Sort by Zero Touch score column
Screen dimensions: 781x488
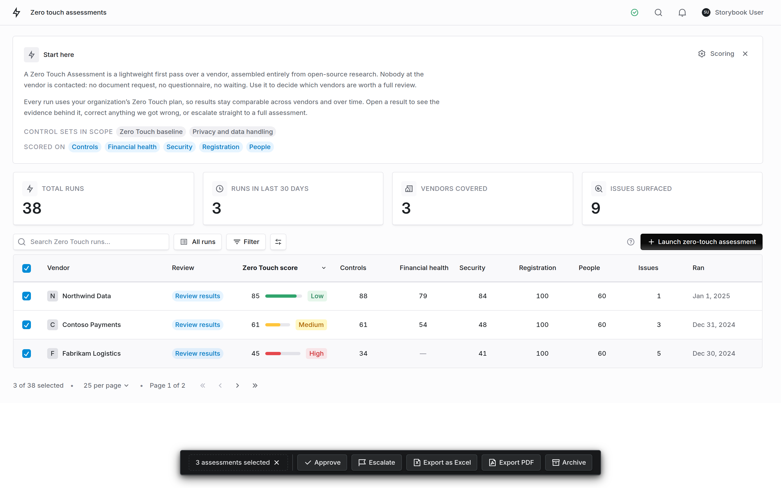[x=284, y=268]
